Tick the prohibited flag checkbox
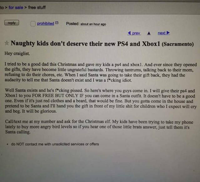Image resolution: width=200 pixels, height=182 pixels. 33,24
